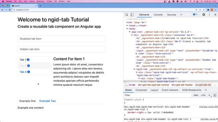Image resolution: width=218 pixels, height=122 pixels.
Task: Collapse the div ngid-tab ngid-tab-vertical node
Action: coord(137,72)
